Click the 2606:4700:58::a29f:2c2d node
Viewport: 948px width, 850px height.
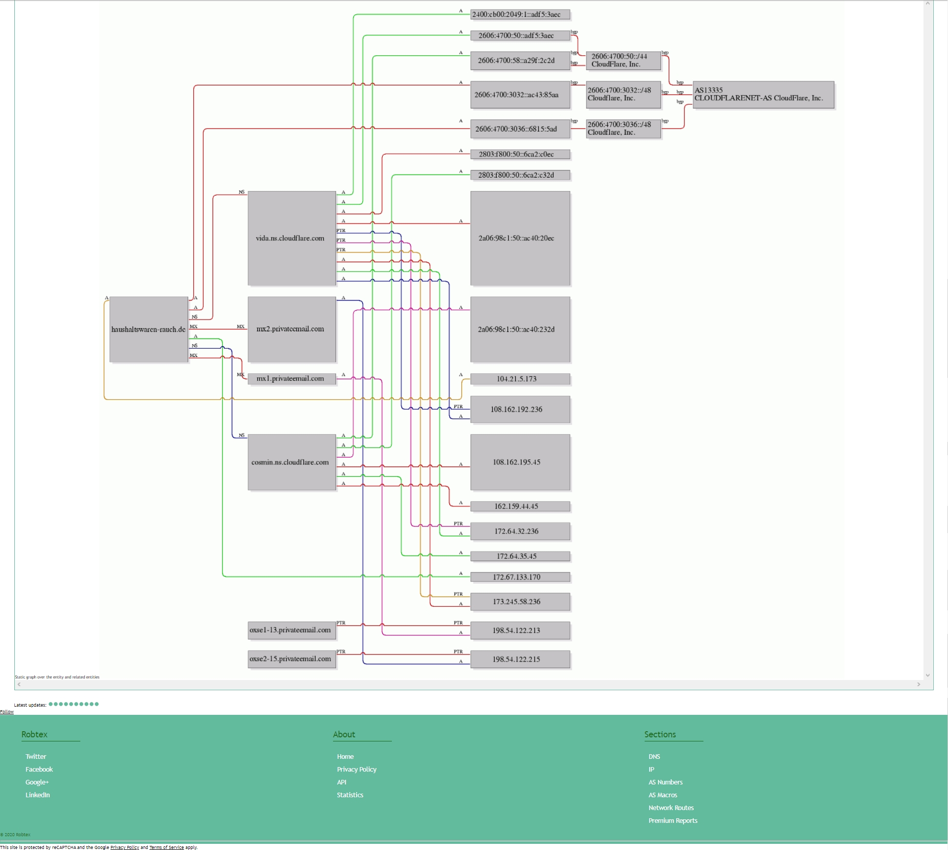pos(520,60)
